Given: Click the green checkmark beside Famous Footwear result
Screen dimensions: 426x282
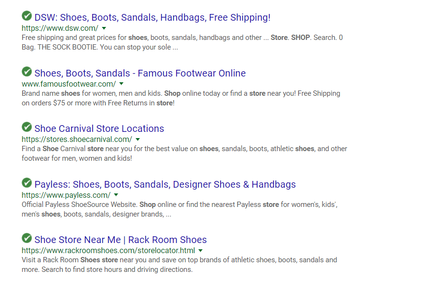Looking at the screenshot, I should pyautogui.click(x=27, y=72).
